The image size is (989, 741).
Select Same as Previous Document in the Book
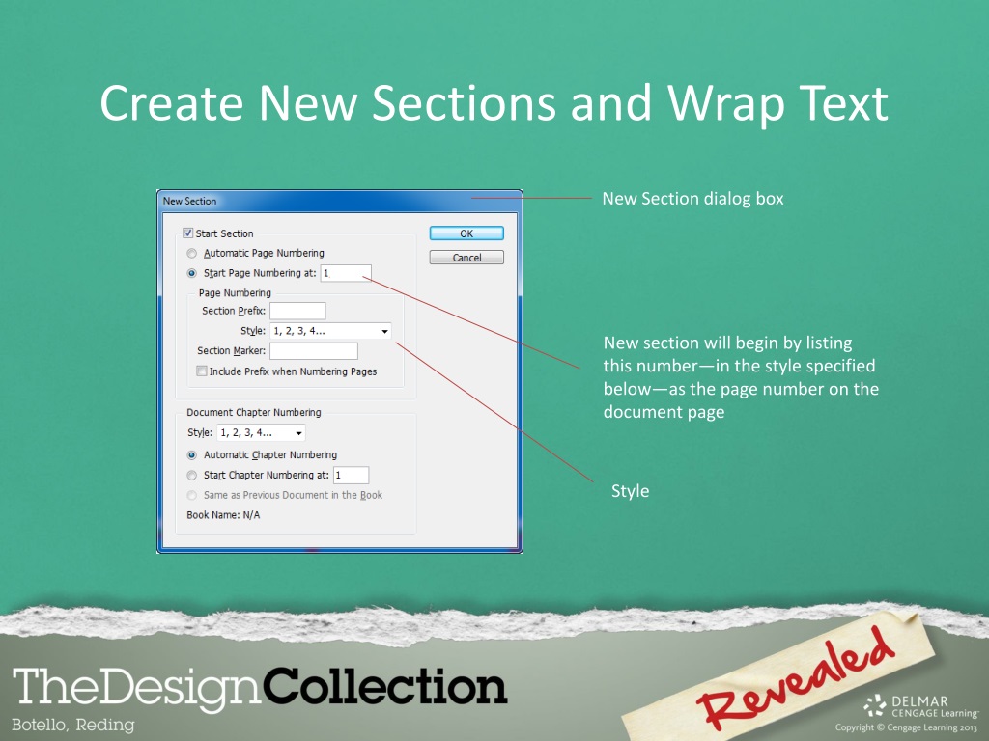[x=192, y=495]
